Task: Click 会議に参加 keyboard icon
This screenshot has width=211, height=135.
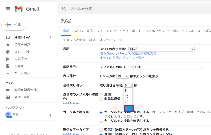Action: [8, 97]
